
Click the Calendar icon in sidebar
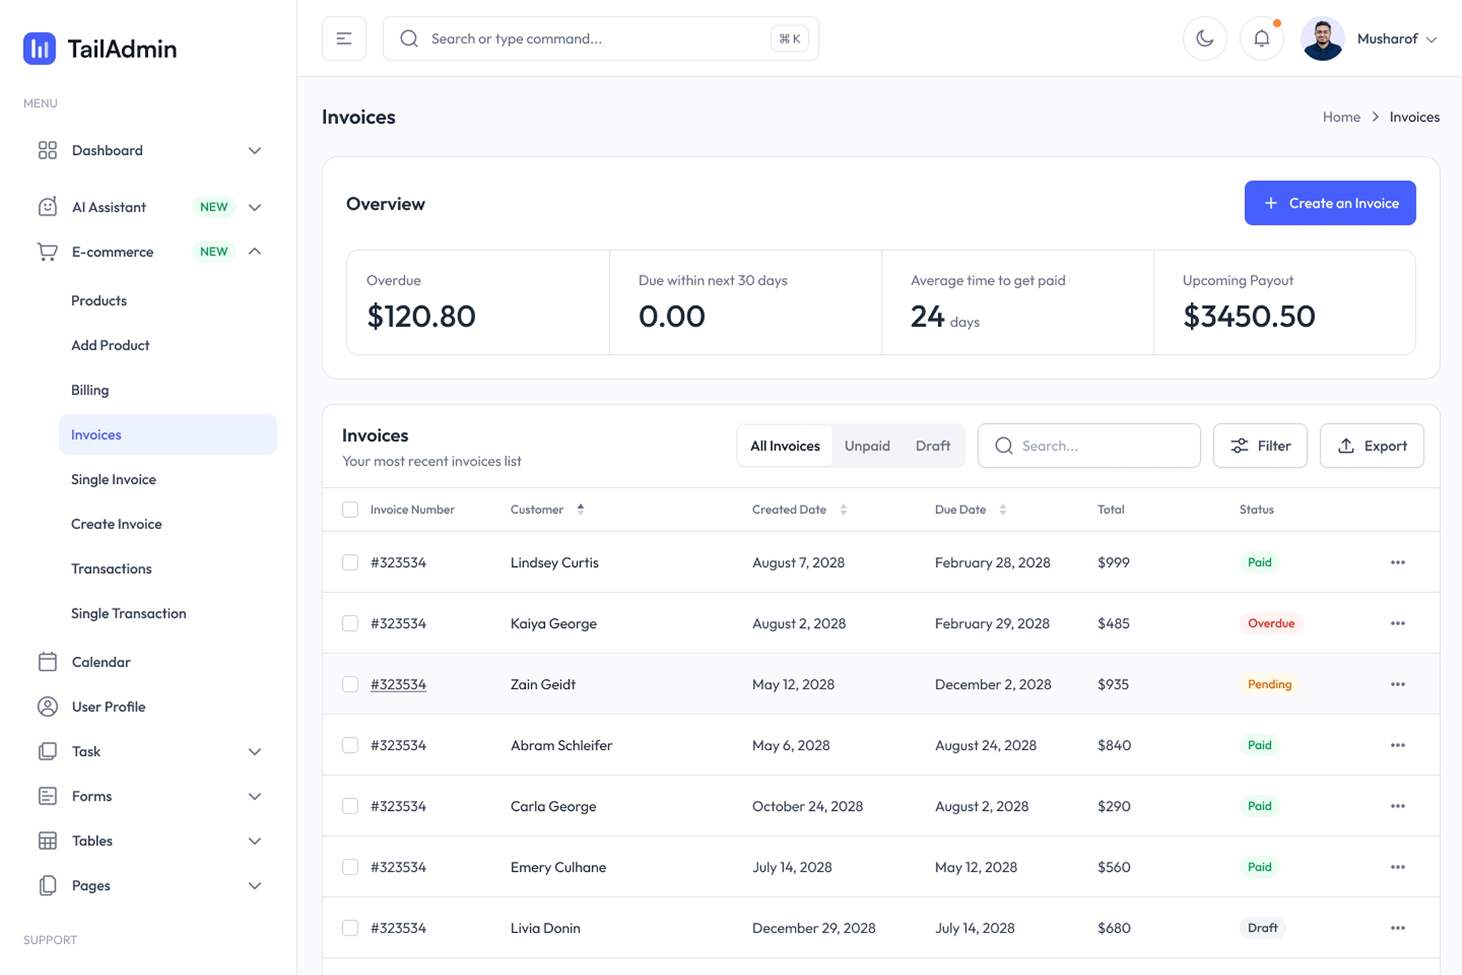[47, 662]
